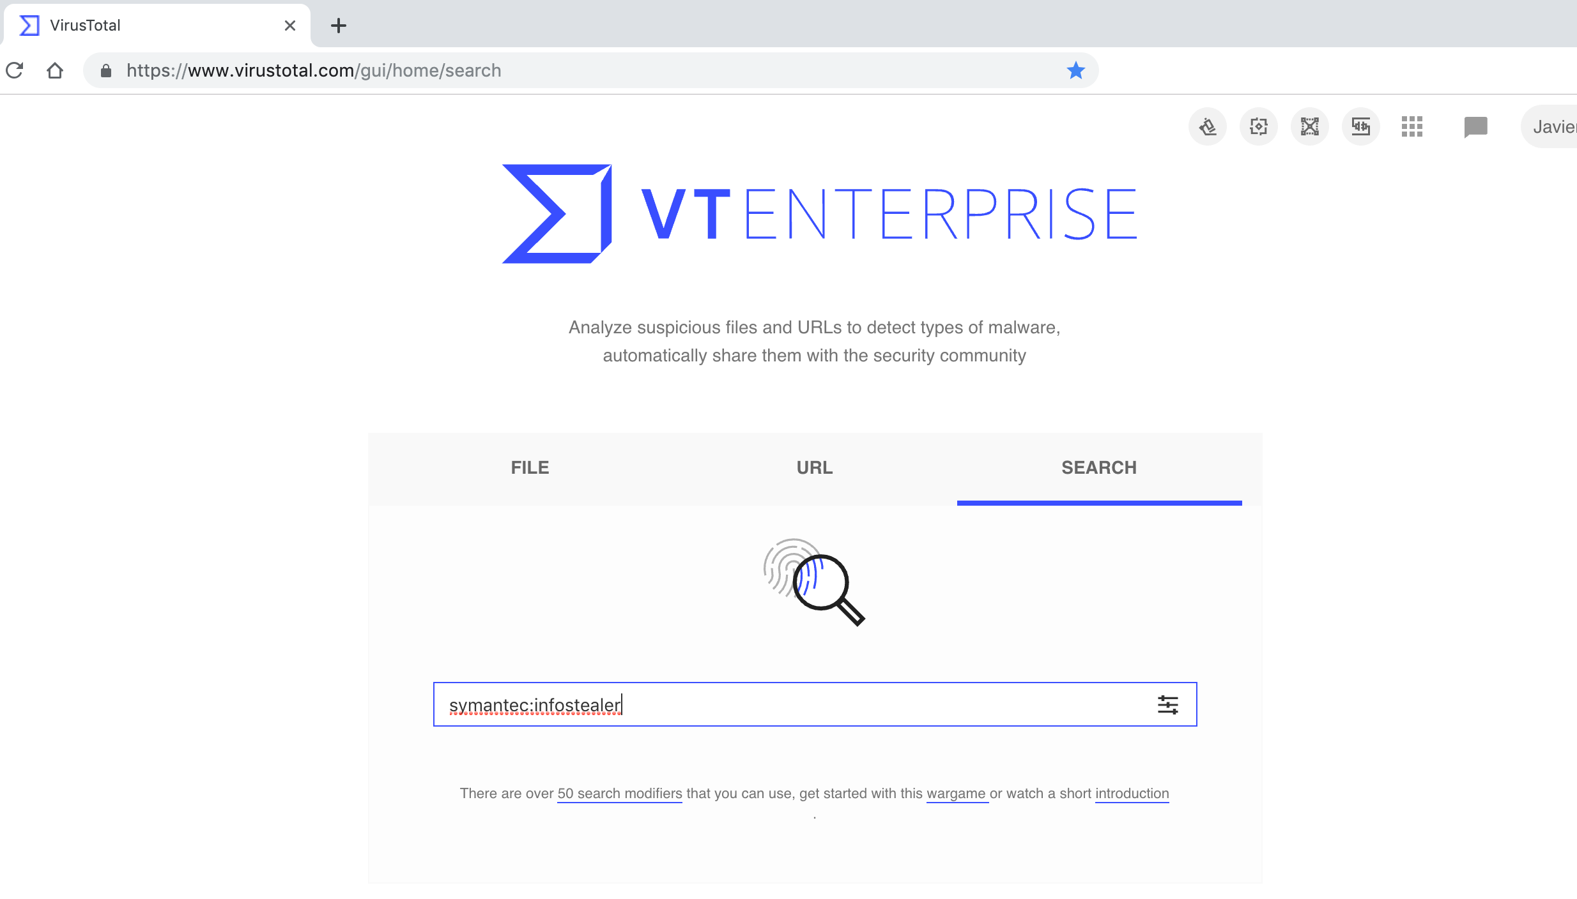Screen dimensions: 1577x899
Task: Open the Hunting gavel icon
Action: [x=1208, y=126]
